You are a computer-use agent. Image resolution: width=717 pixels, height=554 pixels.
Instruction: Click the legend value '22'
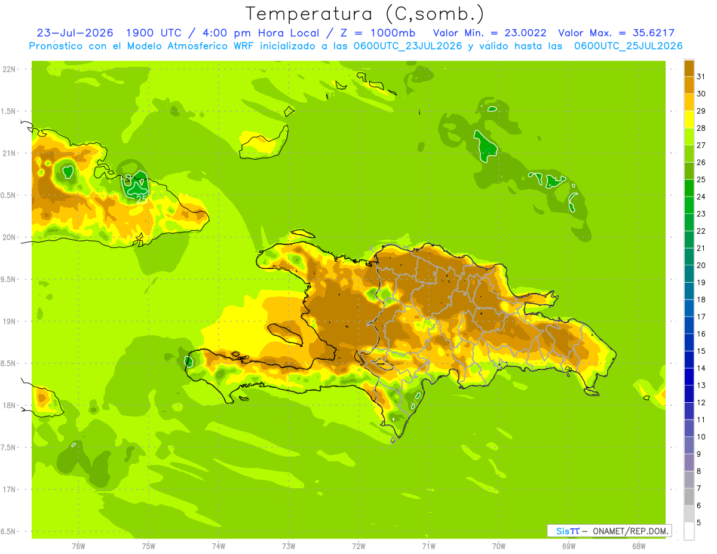[x=701, y=231]
